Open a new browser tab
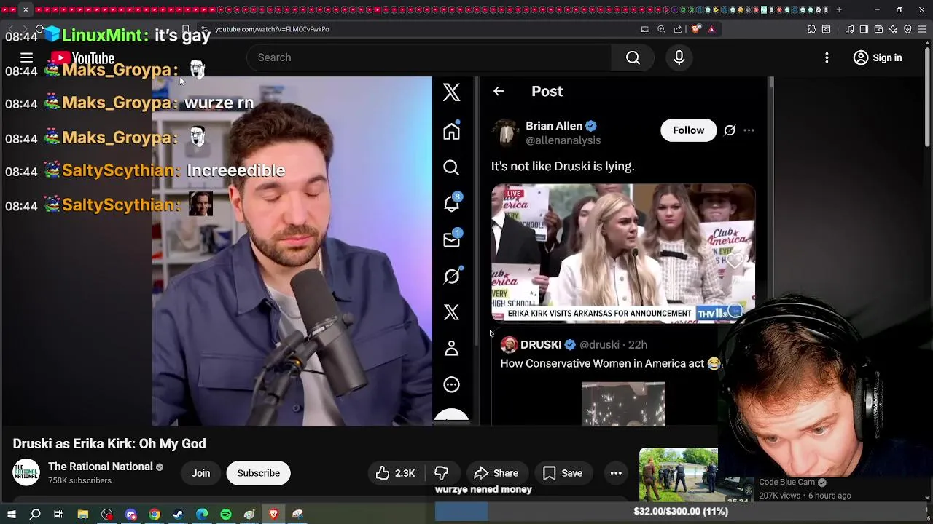933x524 pixels. point(839,9)
